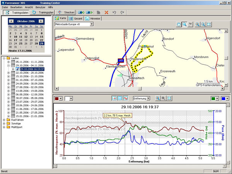Open the Benutzer menu
232x174 pixels.
coord(40,7)
